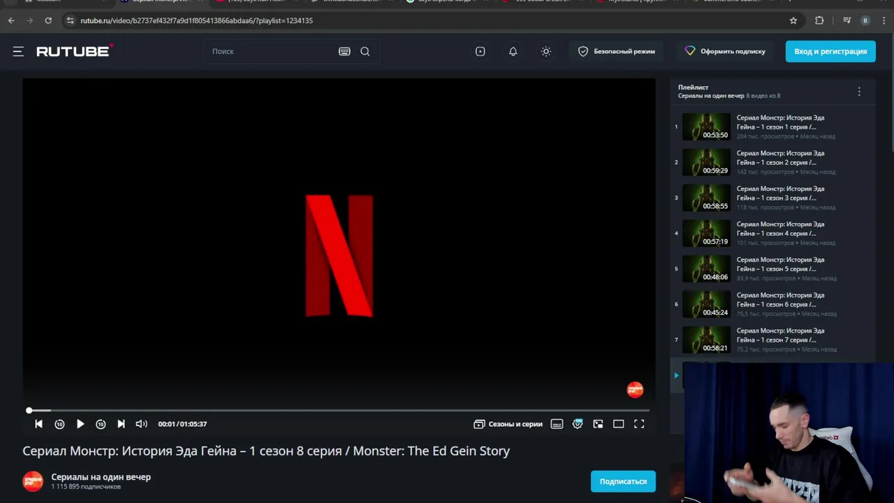Click channel watermark logo in video
The width and height of the screenshot is (894, 503).
pyautogui.click(x=635, y=390)
